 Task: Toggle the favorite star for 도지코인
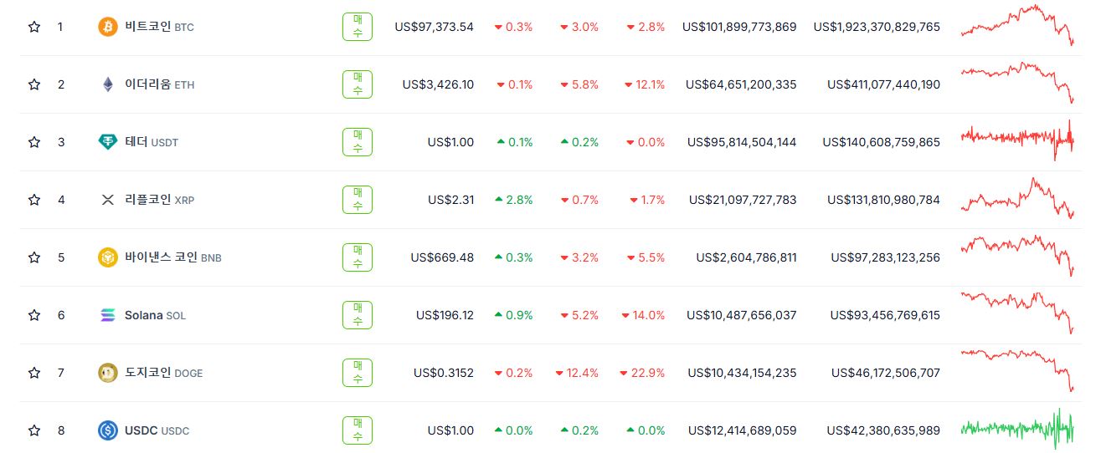pyautogui.click(x=34, y=373)
